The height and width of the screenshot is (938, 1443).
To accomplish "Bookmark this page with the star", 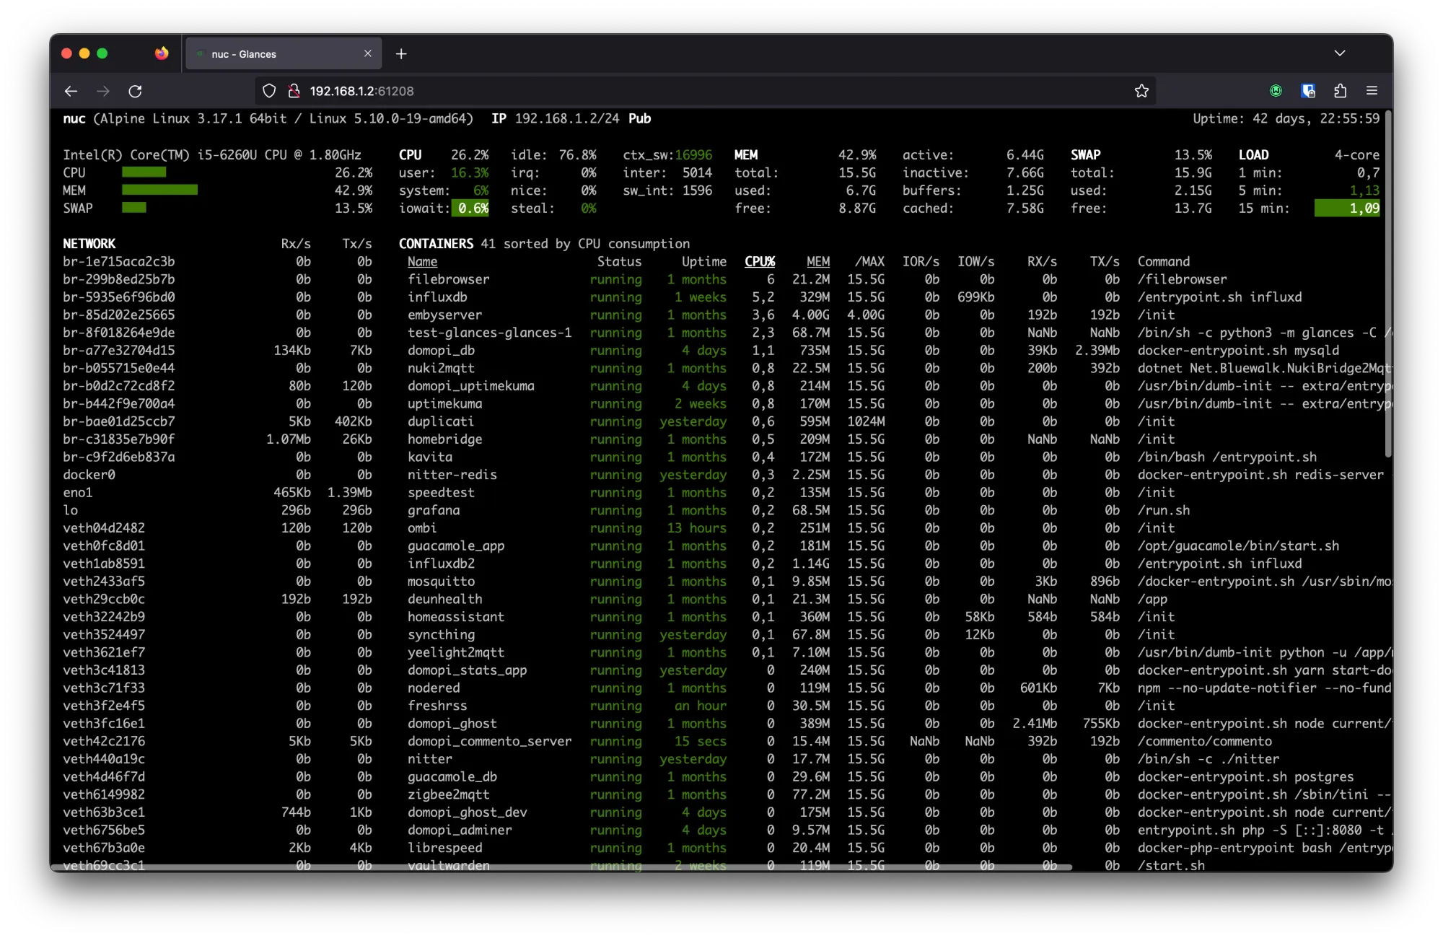I will [x=1141, y=91].
